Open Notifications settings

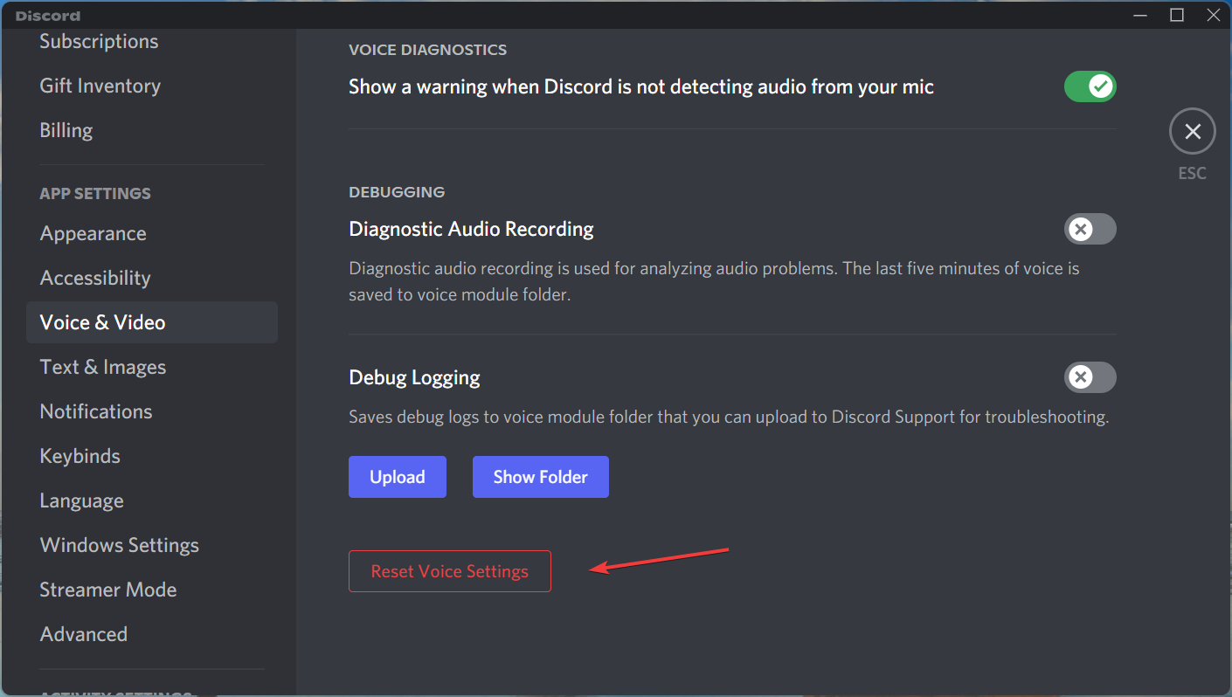click(x=96, y=411)
